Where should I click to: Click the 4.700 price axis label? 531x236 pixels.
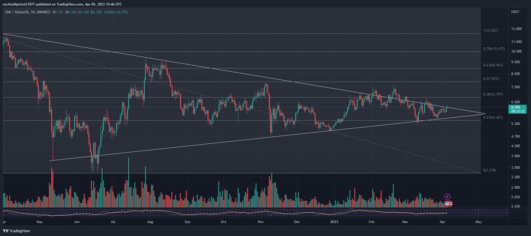(x=515, y=137)
